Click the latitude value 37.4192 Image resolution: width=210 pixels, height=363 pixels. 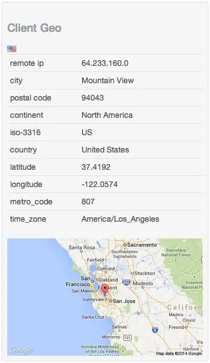point(96,167)
